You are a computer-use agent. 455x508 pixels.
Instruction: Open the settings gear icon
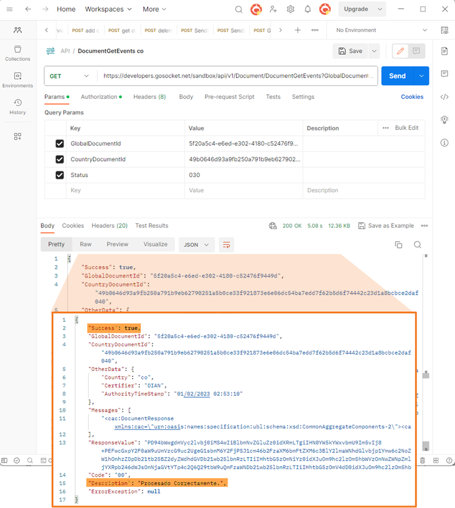click(291, 9)
